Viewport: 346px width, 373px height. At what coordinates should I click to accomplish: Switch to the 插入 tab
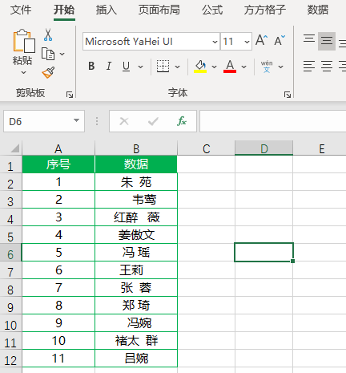point(107,10)
